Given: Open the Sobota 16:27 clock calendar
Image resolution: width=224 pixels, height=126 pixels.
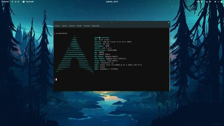Looking at the screenshot, I should click(x=112, y=2).
